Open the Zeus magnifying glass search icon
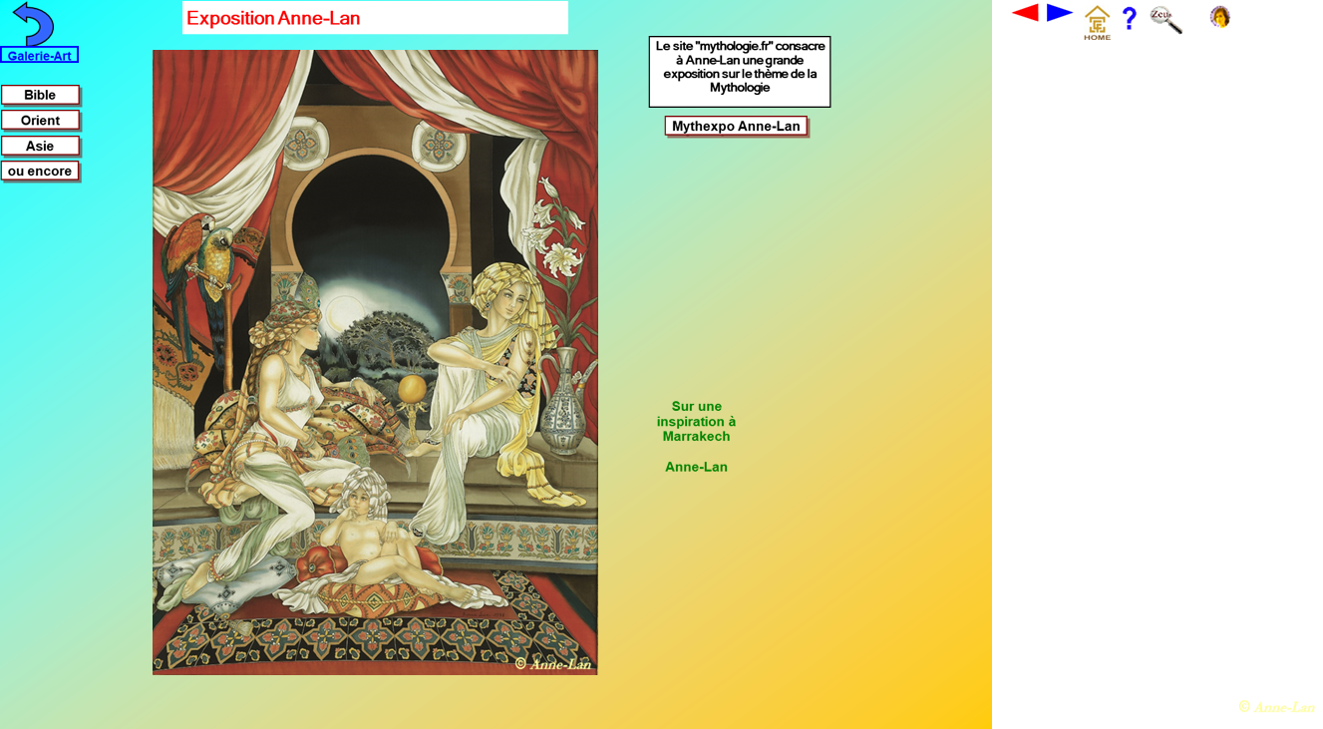The image size is (1323, 729). (1165, 19)
